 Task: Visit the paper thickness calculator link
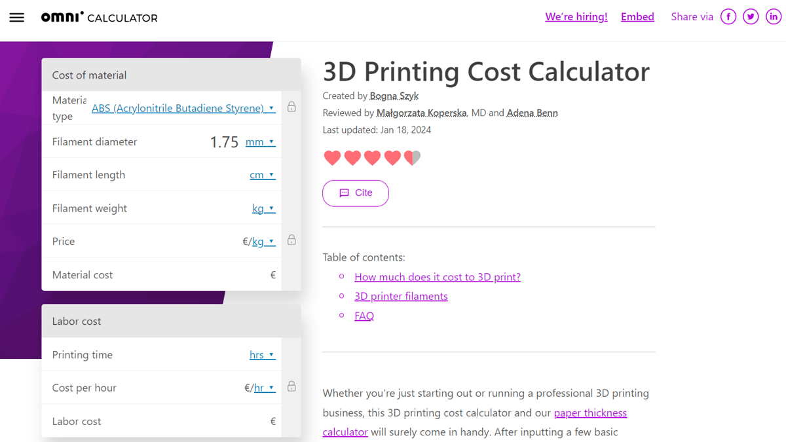point(590,413)
